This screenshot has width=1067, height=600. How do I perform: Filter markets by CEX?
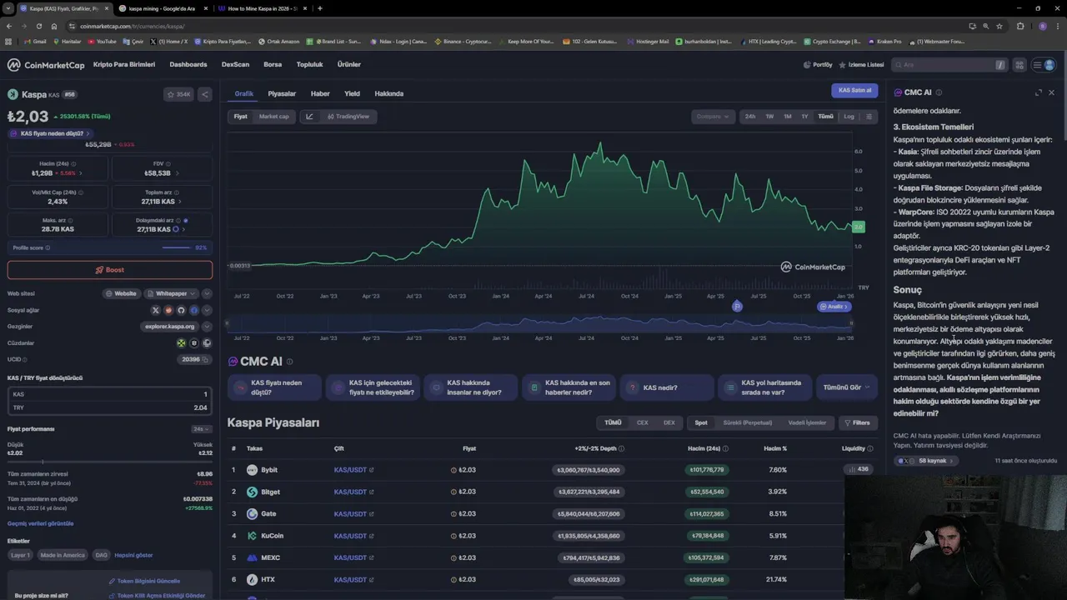(642, 422)
